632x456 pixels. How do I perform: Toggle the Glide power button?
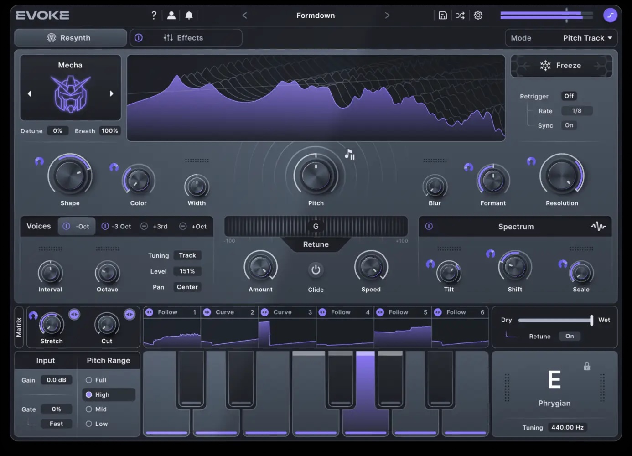coord(316,270)
